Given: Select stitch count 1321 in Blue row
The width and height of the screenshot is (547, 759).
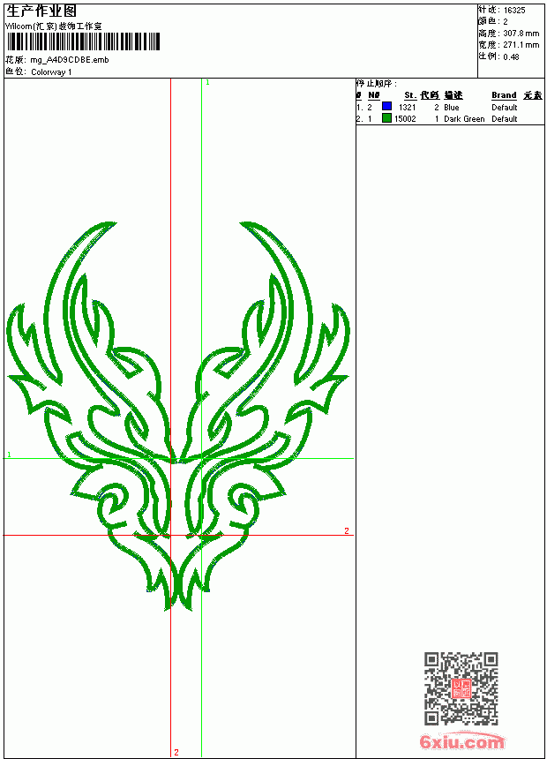Looking at the screenshot, I should tap(407, 108).
